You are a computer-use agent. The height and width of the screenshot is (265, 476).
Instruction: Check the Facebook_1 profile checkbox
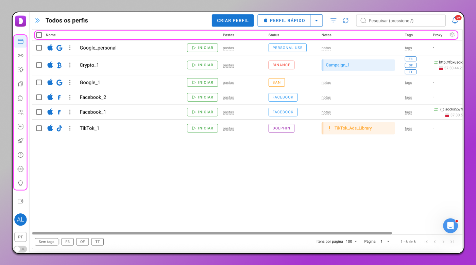point(39,112)
